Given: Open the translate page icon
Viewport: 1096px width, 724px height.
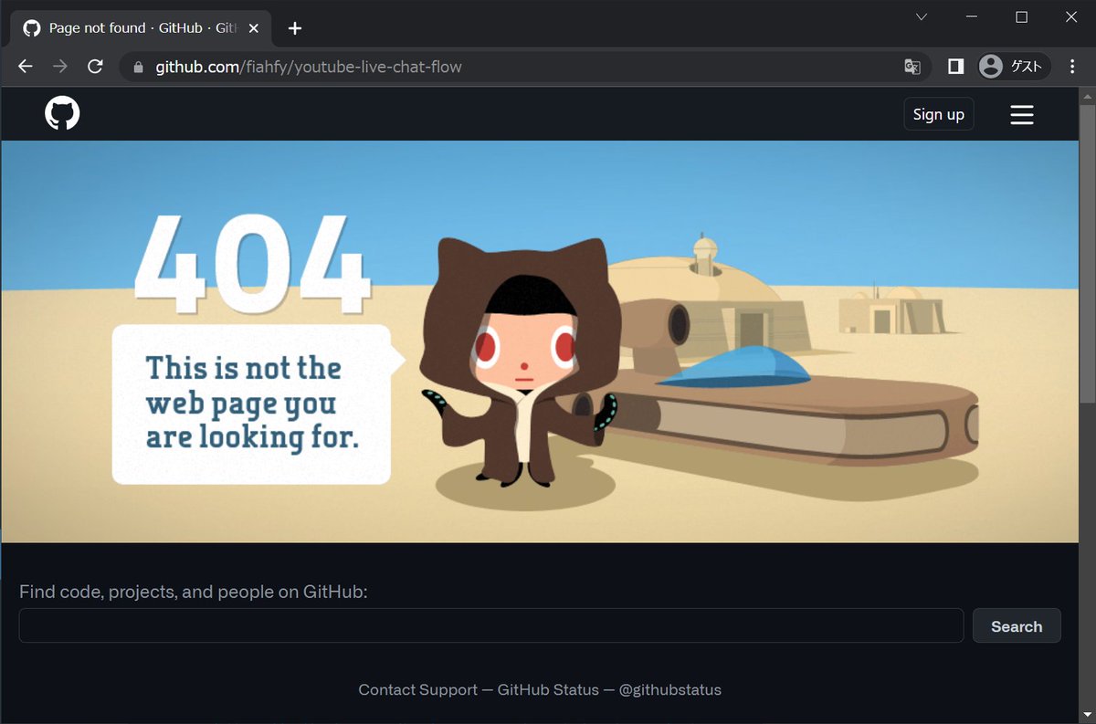Looking at the screenshot, I should click(912, 67).
